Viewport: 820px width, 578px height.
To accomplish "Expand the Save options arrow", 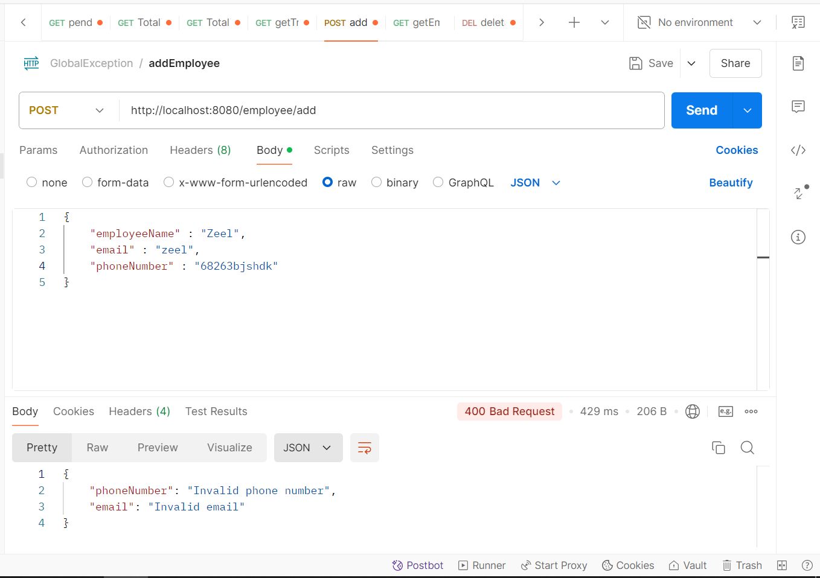I will [x=691, y=63].
